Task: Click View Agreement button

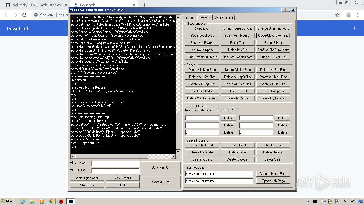Action: [x=87, y=178]
